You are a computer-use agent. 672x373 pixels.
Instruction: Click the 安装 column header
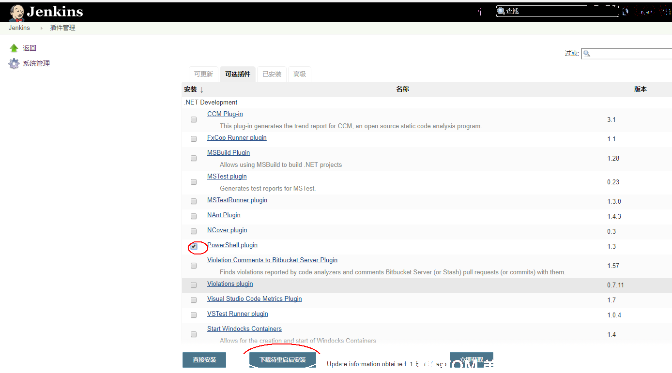pyautogui.click(x=190, y=90)
